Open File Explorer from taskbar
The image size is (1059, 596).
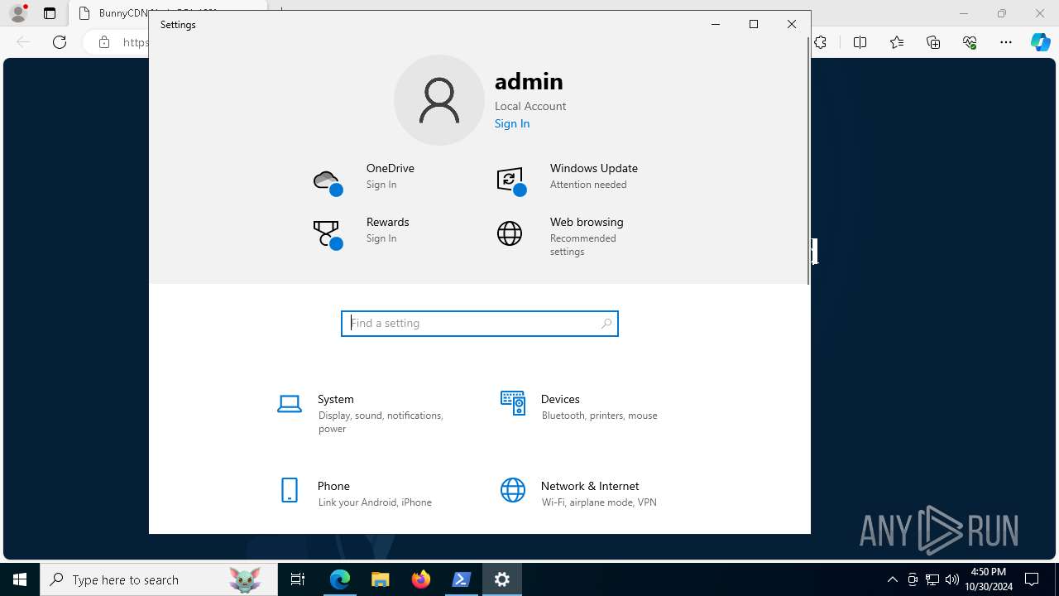(x=381, y=579)
